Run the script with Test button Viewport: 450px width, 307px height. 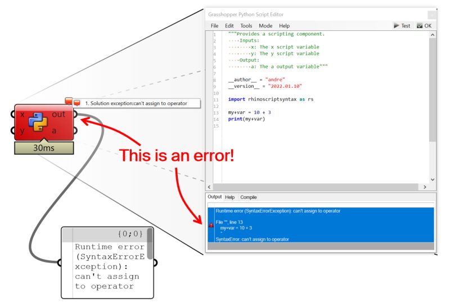click(402, 26)
